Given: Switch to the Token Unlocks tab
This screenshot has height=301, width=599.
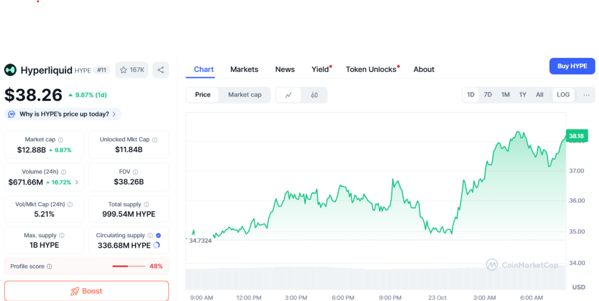Looking at the screenshot, I should point(371,69).
